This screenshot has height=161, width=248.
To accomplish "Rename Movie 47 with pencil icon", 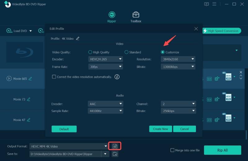I will 29,120.
